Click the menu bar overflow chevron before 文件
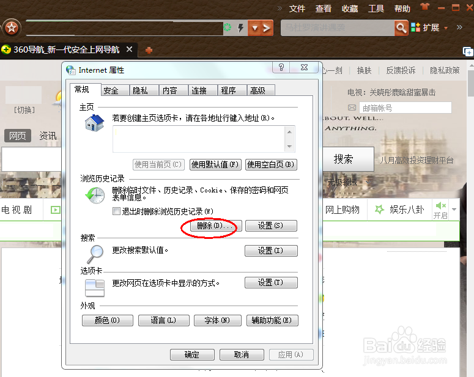The height and width of the screenshot is (377, 474). pyautogui.click(x=280, y=8)
